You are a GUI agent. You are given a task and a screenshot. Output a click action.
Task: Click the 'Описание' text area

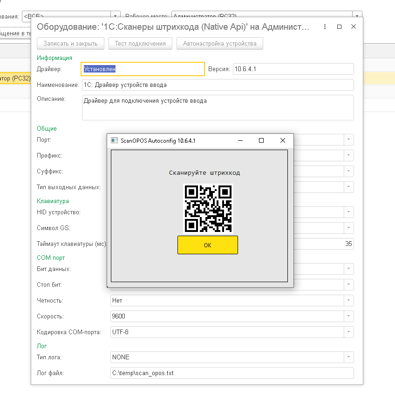click(217, 107)
